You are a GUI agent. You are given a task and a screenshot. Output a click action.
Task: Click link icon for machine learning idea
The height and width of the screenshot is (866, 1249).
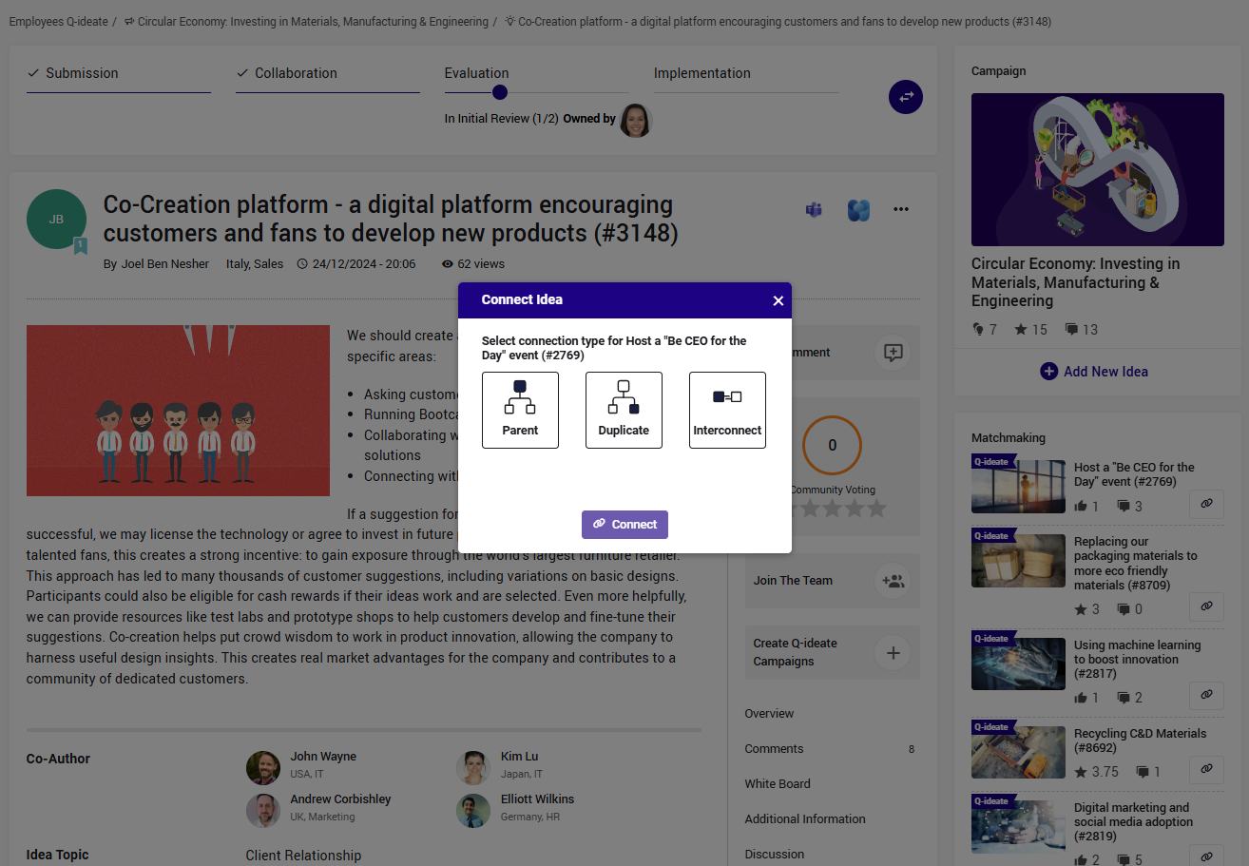pyautogui.click(x=1206, y=695)
